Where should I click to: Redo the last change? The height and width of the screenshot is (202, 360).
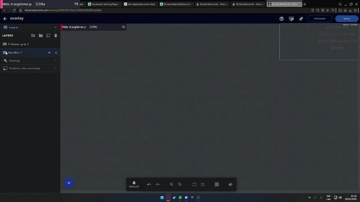point(157,185)
